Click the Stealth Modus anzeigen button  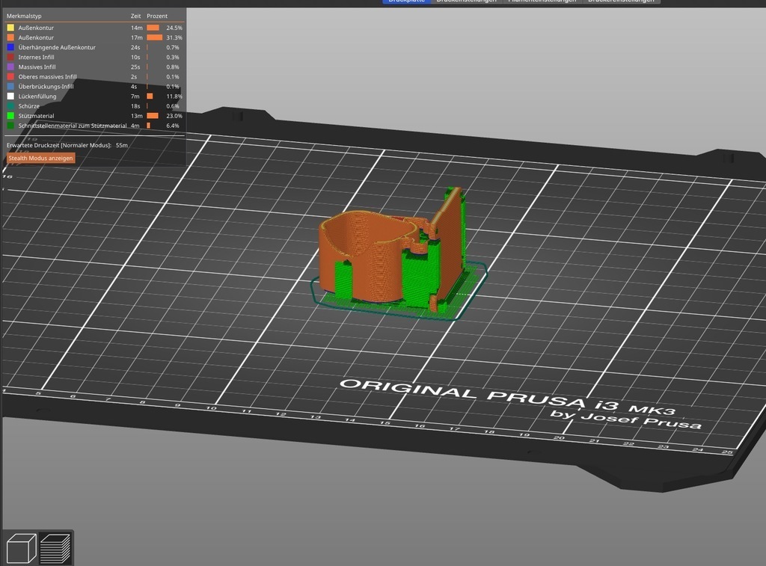click(40, 159)
